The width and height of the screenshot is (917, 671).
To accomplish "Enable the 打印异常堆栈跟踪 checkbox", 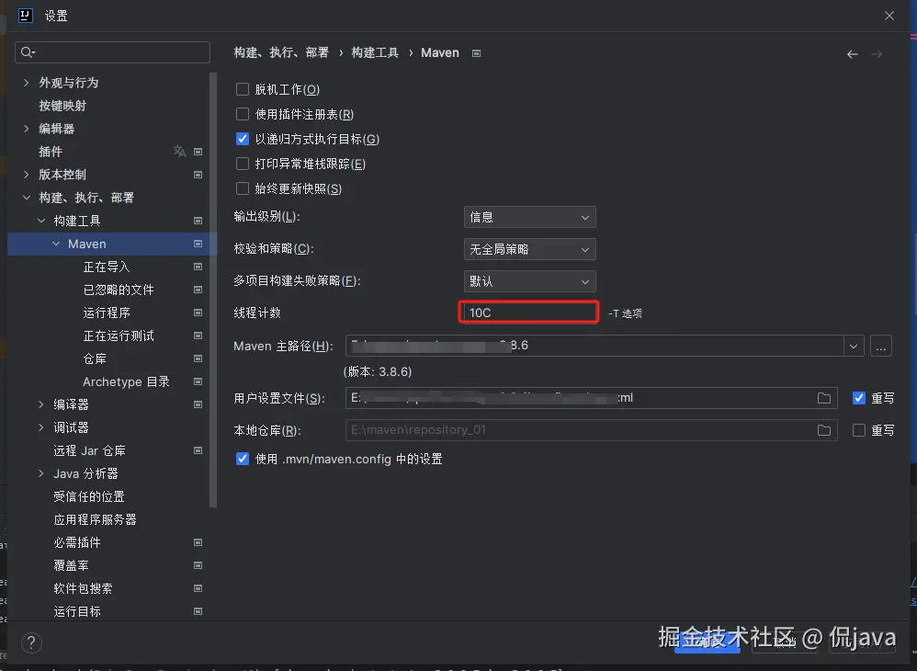I will [243, 164].
